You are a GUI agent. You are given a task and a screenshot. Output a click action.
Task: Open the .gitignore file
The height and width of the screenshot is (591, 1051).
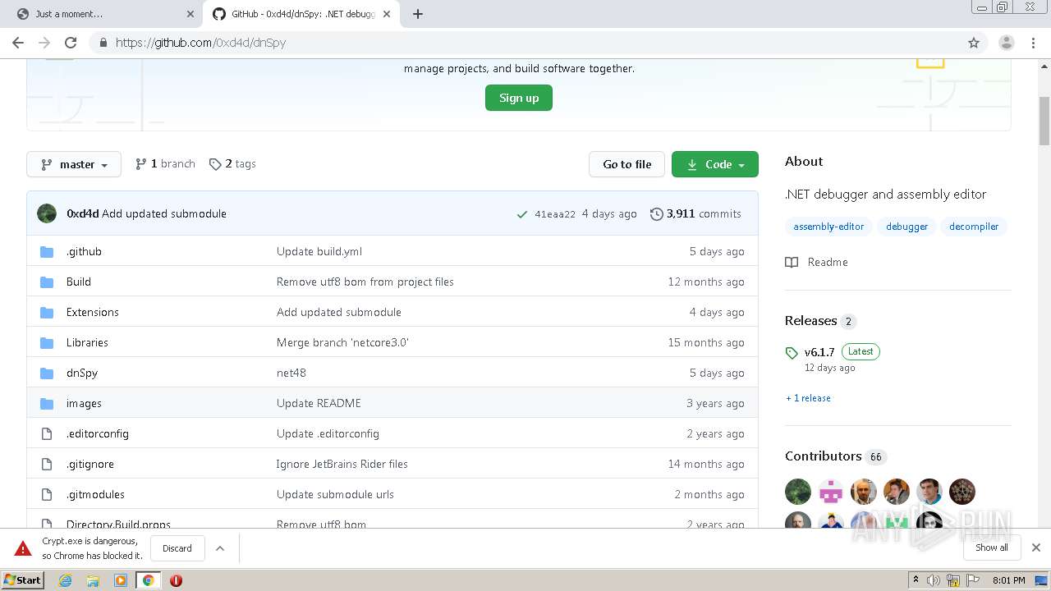click(x=90, y=464)
